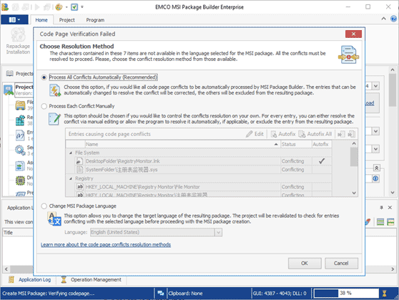The image size is (399, 300).
Task: Click the EMCO application icon in the title bar
Action: pos(5,7)
